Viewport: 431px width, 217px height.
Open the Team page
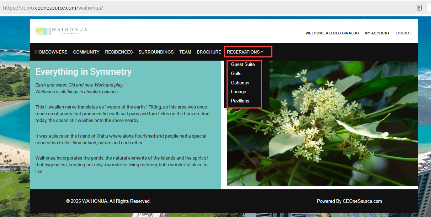coord(185,52)
